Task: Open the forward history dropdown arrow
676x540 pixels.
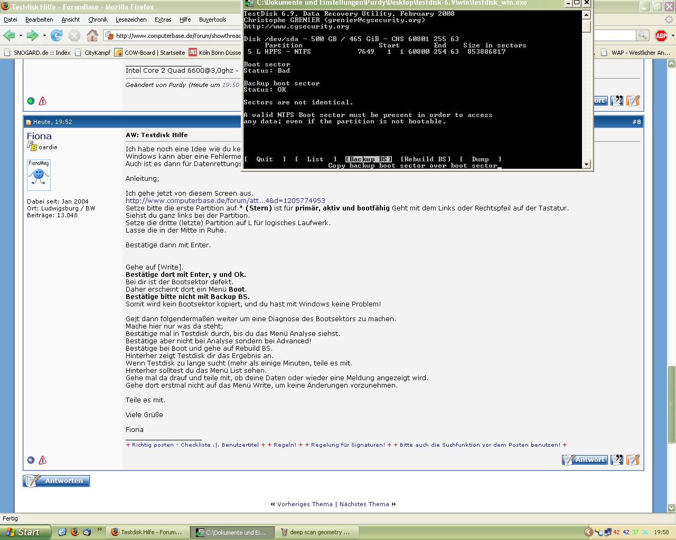Action: (x=44, y=35)
